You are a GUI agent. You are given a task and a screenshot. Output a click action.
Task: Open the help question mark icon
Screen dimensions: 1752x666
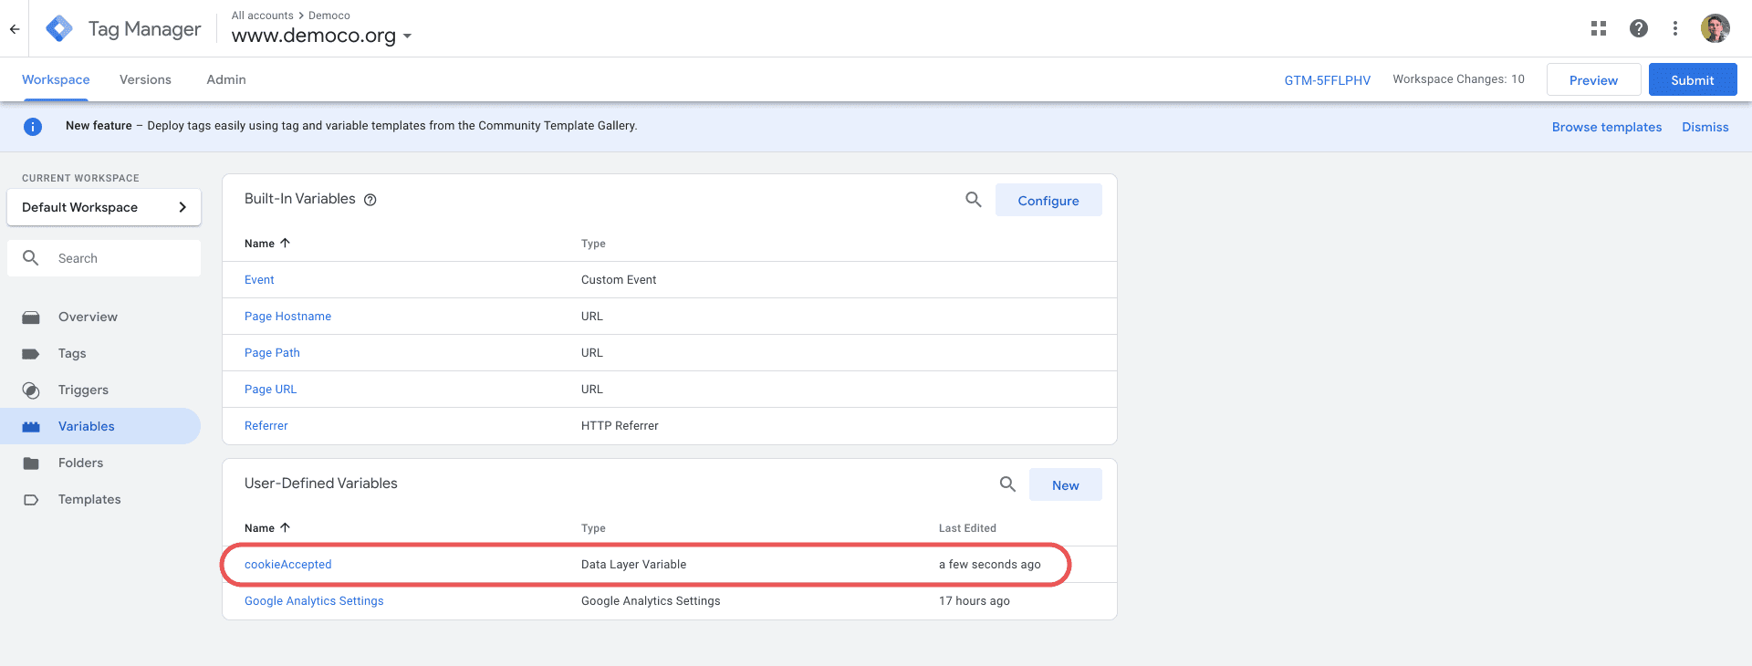[x=1639, y=28]
